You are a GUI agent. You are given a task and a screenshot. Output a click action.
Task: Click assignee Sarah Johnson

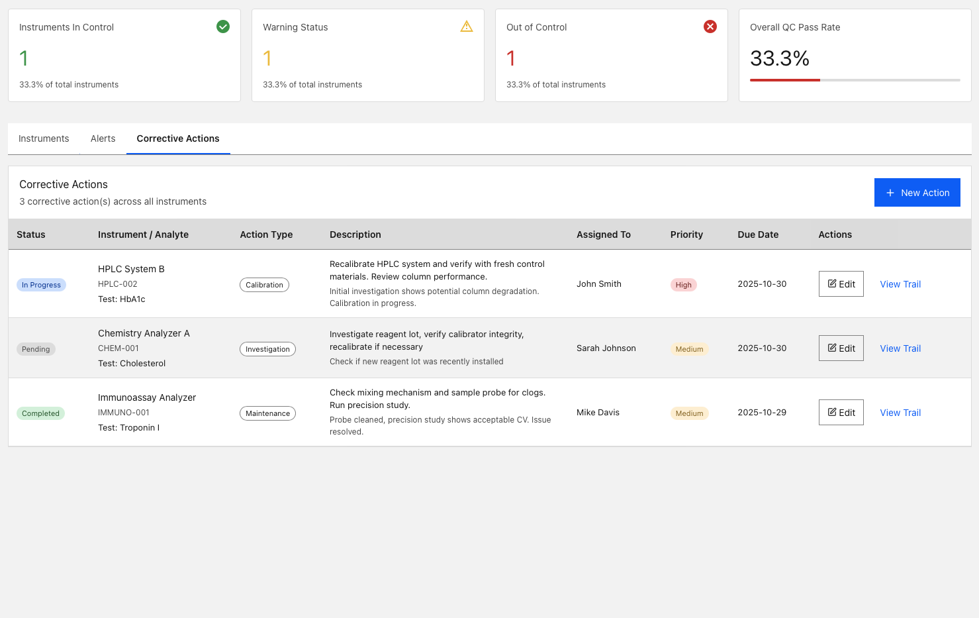click(606, 348)
